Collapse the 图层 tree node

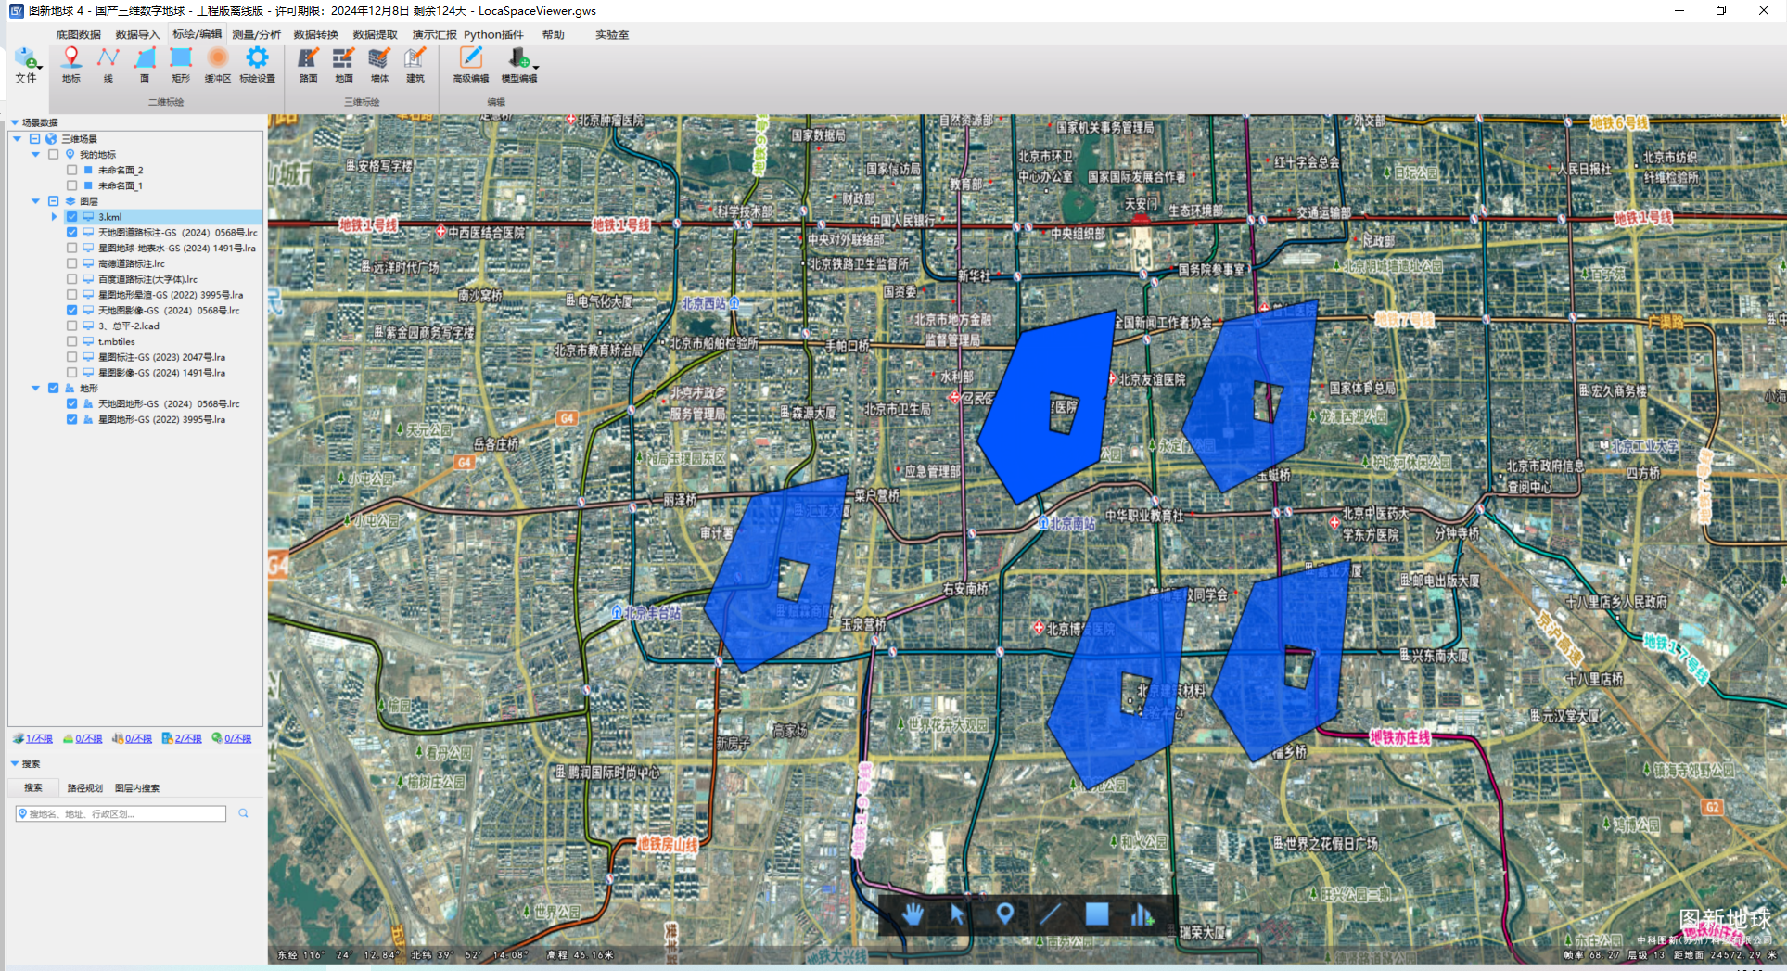tap(35, 201)
